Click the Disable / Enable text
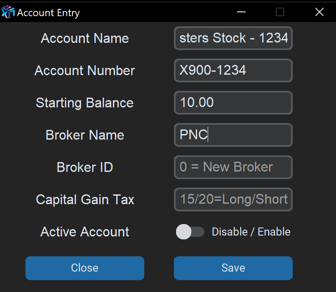The image size is (336, 292). [251, 232]
